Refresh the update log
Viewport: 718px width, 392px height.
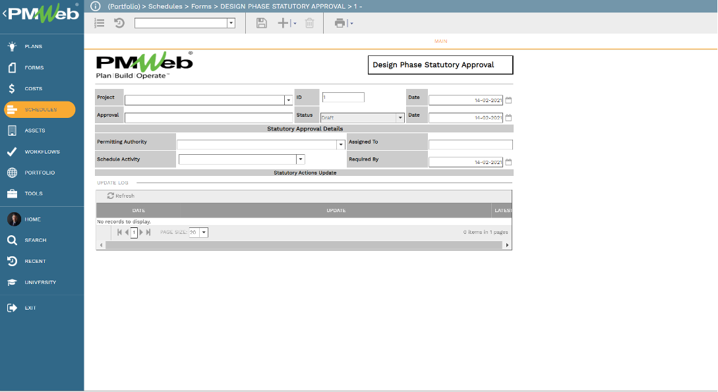pyautogui.click(x=121, y=196)
